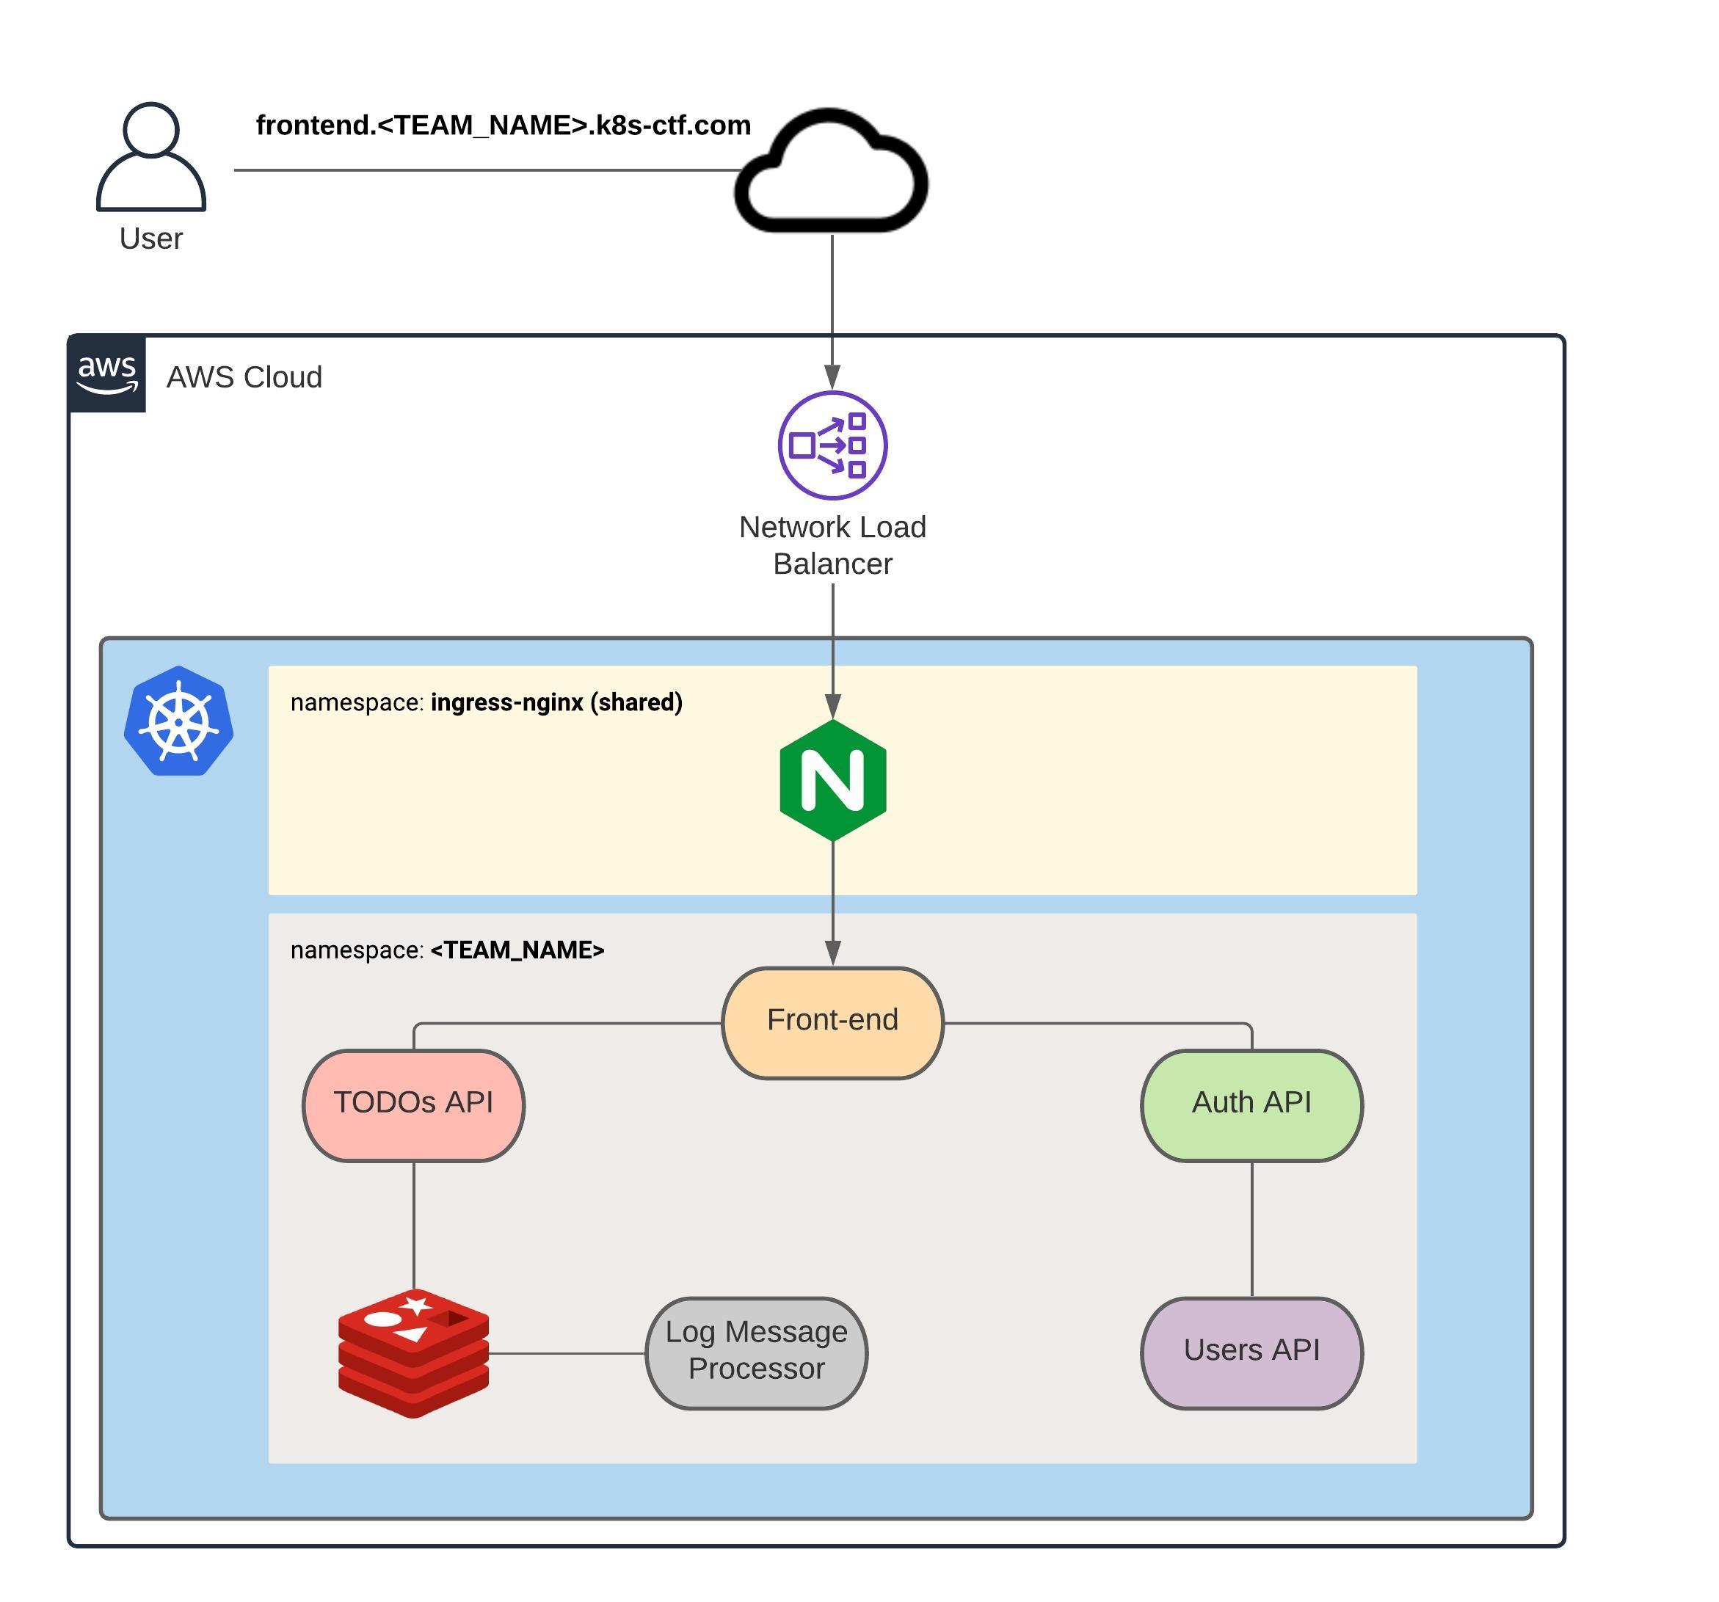This screenshot has width=1719, height=1602.
Task: Click the Auth API node
Action: pos(1251,1105)
